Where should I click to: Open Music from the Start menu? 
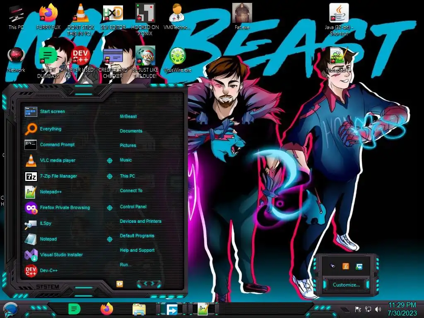126,160
